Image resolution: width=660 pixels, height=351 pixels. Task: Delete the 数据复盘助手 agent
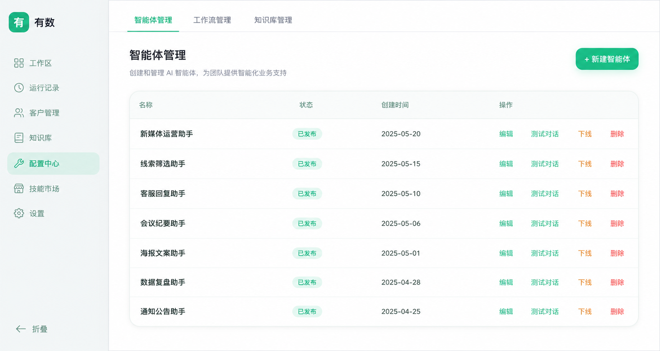[x=617, y=282]
